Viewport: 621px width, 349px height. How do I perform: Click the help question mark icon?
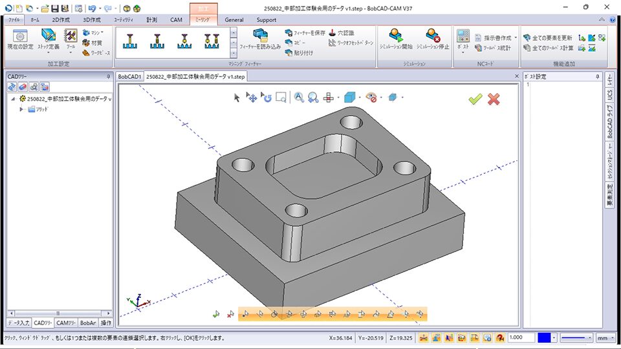(613, 19)
